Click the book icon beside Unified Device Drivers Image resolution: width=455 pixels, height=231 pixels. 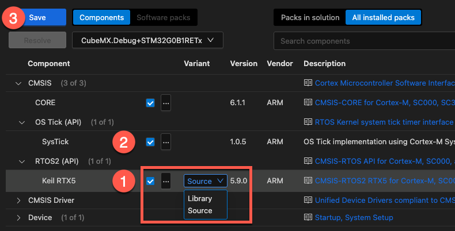pyautogui.click(x=308, y=201)
